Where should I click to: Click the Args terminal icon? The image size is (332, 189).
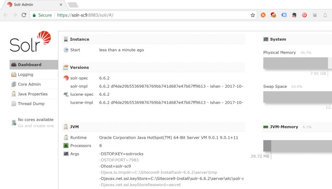(66, 154)
